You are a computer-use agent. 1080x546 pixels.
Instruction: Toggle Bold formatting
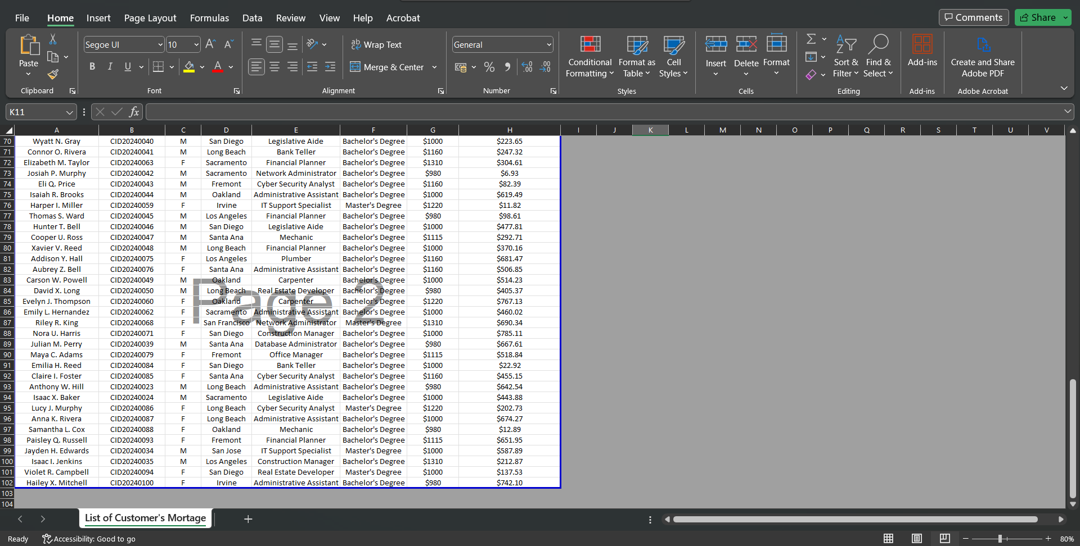point(92,67)
